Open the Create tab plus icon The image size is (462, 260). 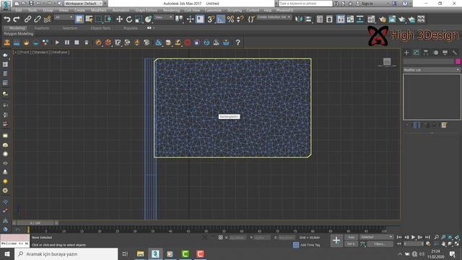tap(406, 53)
